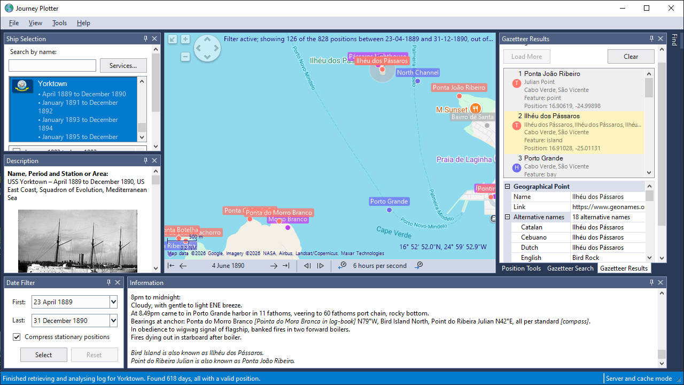Viewport: 684px width, 385px height.
Task: Jump to the last position date
Action: point(286,266)
